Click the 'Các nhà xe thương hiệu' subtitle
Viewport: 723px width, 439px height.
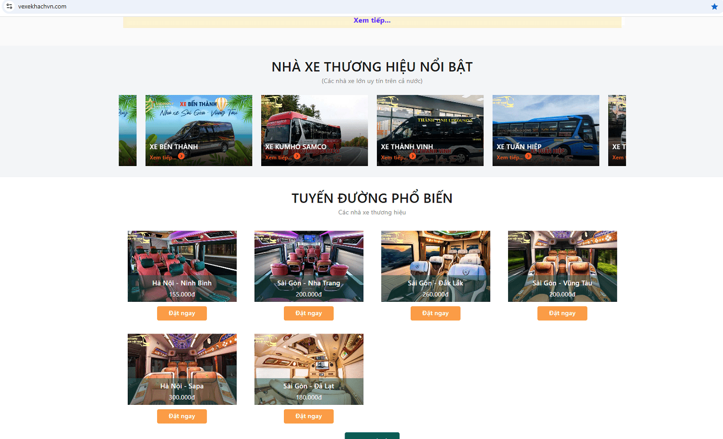tap(372, 212)
